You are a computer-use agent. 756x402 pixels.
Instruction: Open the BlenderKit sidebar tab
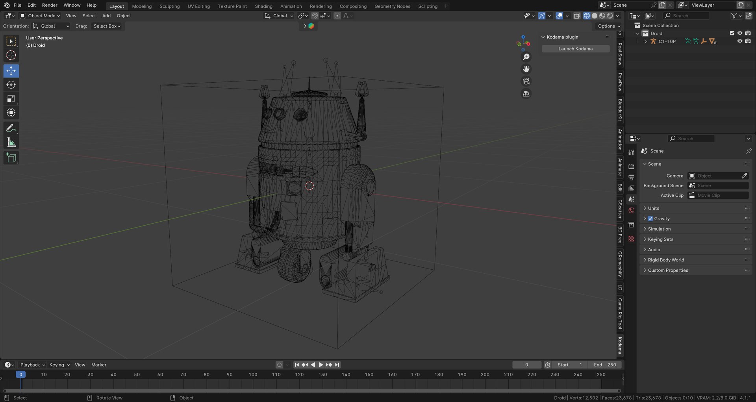(620, 110)
